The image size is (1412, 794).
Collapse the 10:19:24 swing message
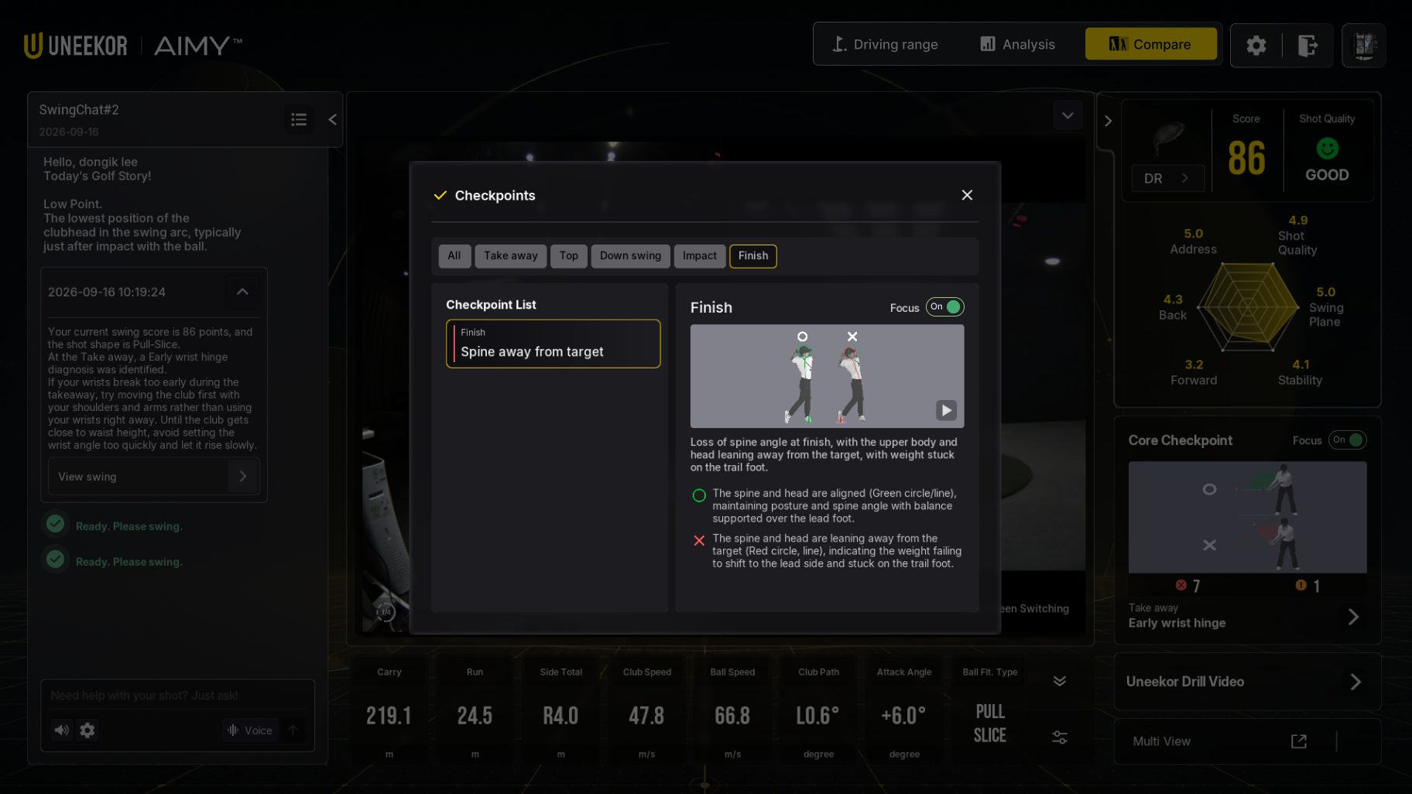click(242, 292)
